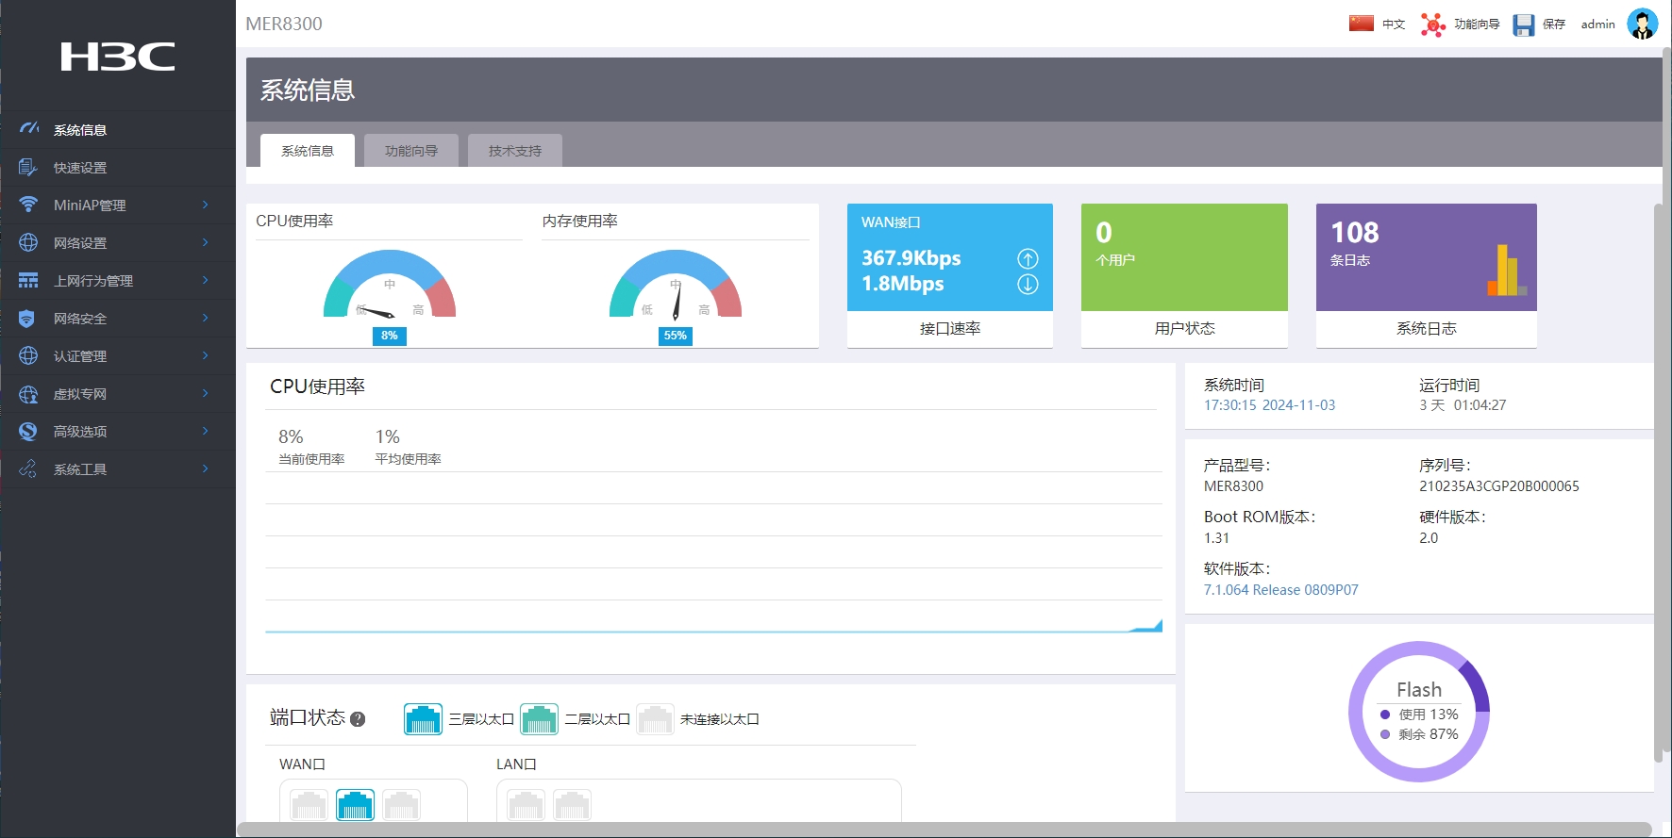
Task: Click the 二层以太口 legend port icon
Action: coord(539,719)
